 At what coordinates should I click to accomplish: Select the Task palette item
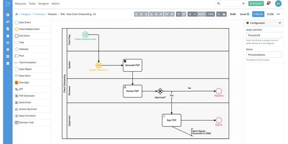(32, 43)
